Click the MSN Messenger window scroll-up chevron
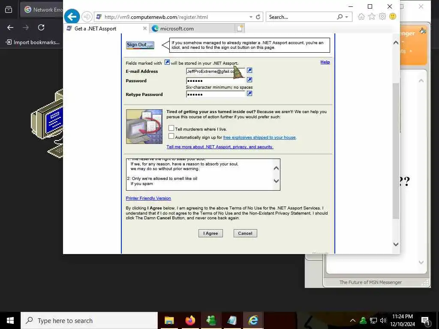This screenshot has width=439, height=329. click(x=421, y=81)
